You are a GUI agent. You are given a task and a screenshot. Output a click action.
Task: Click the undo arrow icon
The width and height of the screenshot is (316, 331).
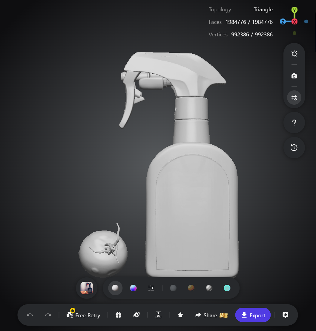pyautogui.click(x=30, y=315)
